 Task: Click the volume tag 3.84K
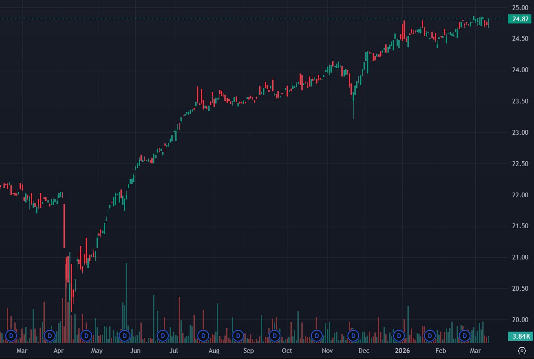[x=520, y=336]
